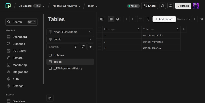Click the Upgrade button
The width and height of the screenshot is (205, 103).
pos(183,6)
